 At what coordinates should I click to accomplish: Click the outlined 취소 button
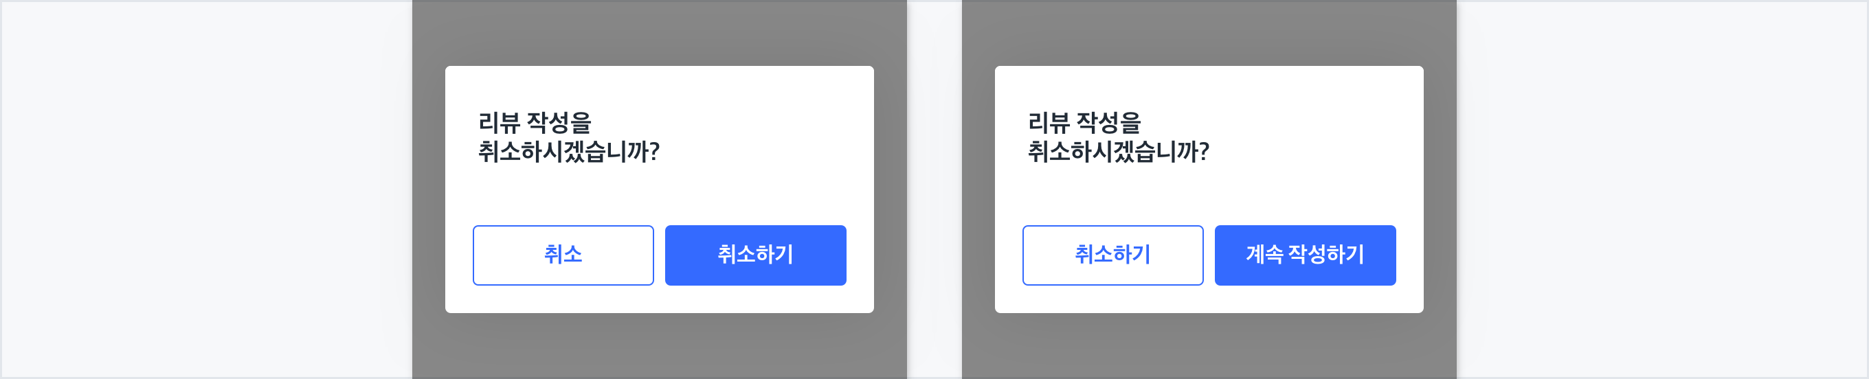563,255
